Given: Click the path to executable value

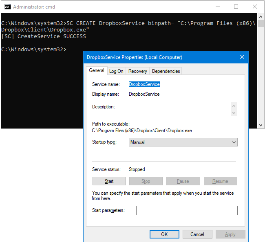Looking at the screenshot, I should click(142, 130).
